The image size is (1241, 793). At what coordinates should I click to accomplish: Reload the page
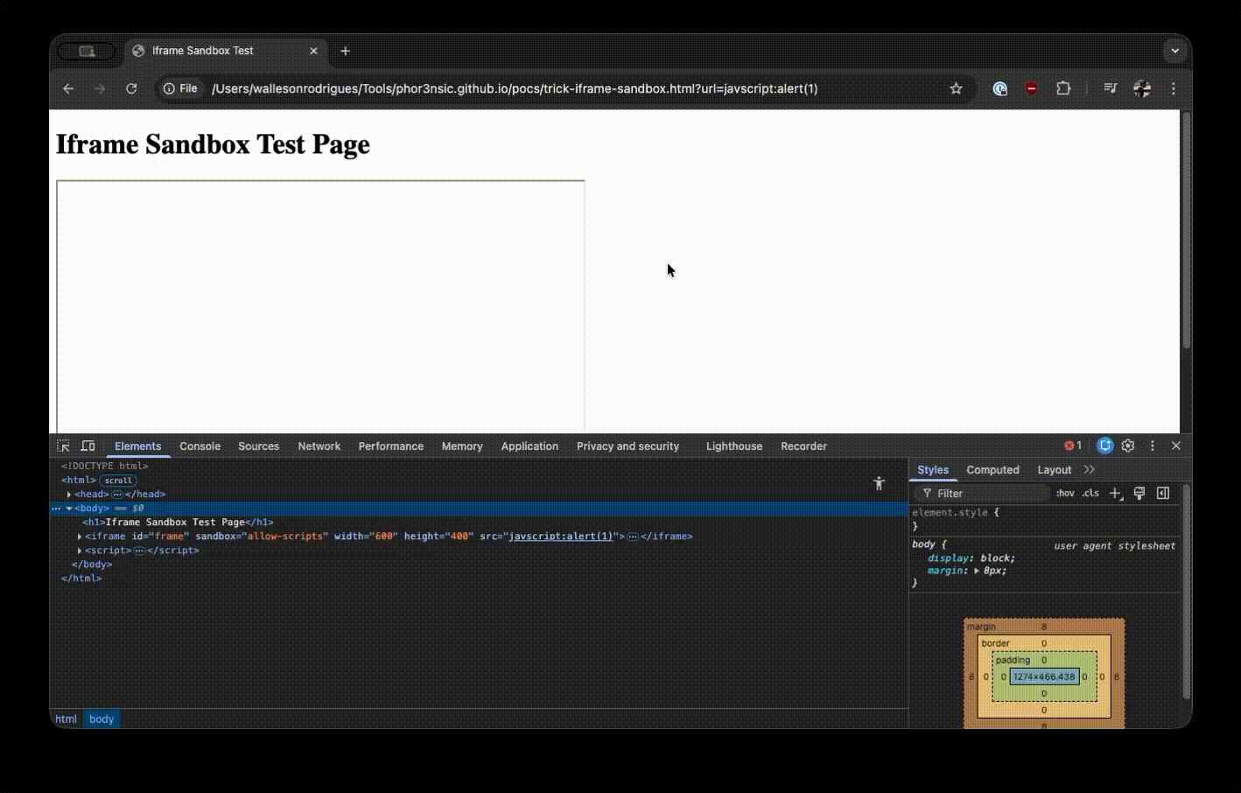coord(131,88)
